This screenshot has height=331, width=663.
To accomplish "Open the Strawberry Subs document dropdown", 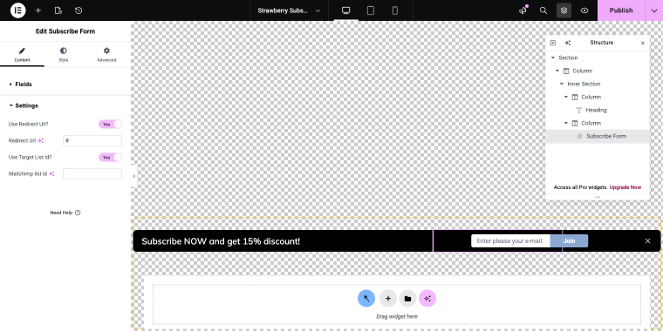I will click(x=289, y=10).
